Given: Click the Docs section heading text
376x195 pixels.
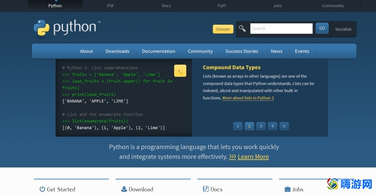Looking at the screenshot, I should [x=216, y=189].
